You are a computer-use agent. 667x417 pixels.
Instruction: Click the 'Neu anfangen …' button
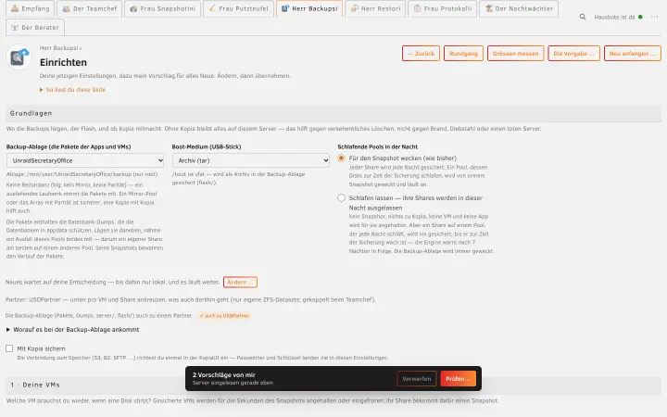coord(632,54)
